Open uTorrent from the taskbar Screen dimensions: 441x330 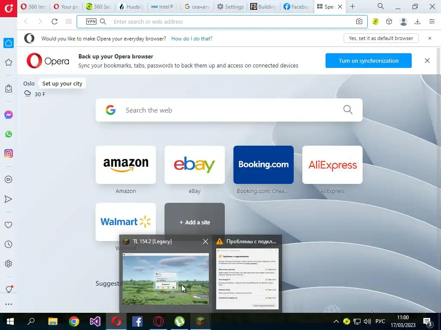point(180,321)
